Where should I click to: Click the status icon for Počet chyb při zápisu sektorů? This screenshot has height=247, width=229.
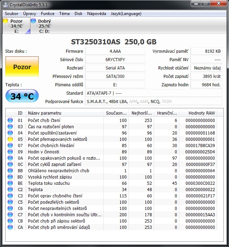[10, 221]
